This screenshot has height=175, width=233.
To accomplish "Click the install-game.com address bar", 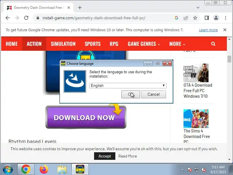I will (94, 18).
